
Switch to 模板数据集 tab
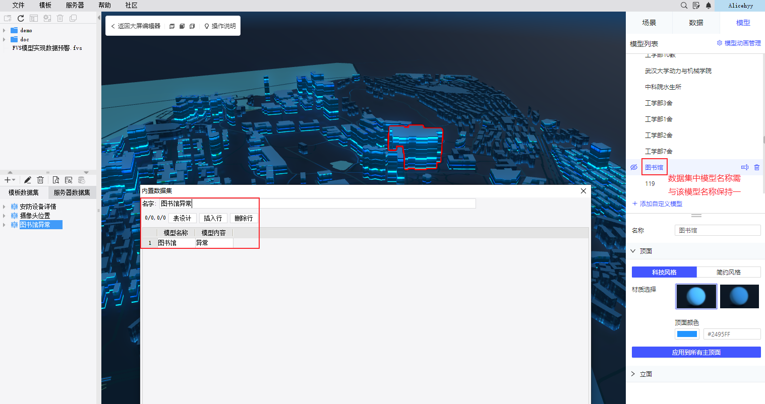24,192
